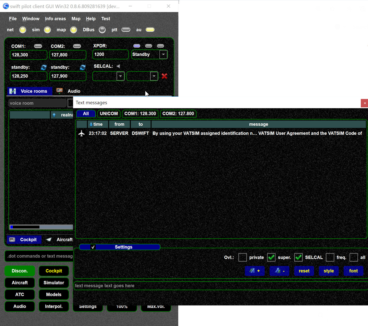Toggle SELCAL overlay checkbox

pos(298,257)
